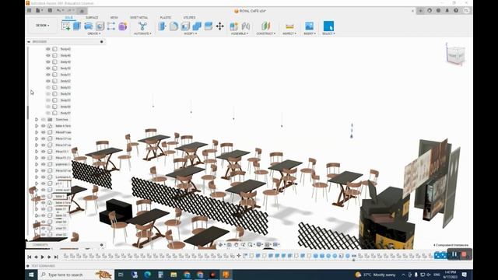
Task: Click the Redo arrow
Action: (x=69, y=10)
